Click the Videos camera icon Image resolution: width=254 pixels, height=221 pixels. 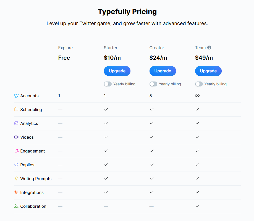(16, 137)
